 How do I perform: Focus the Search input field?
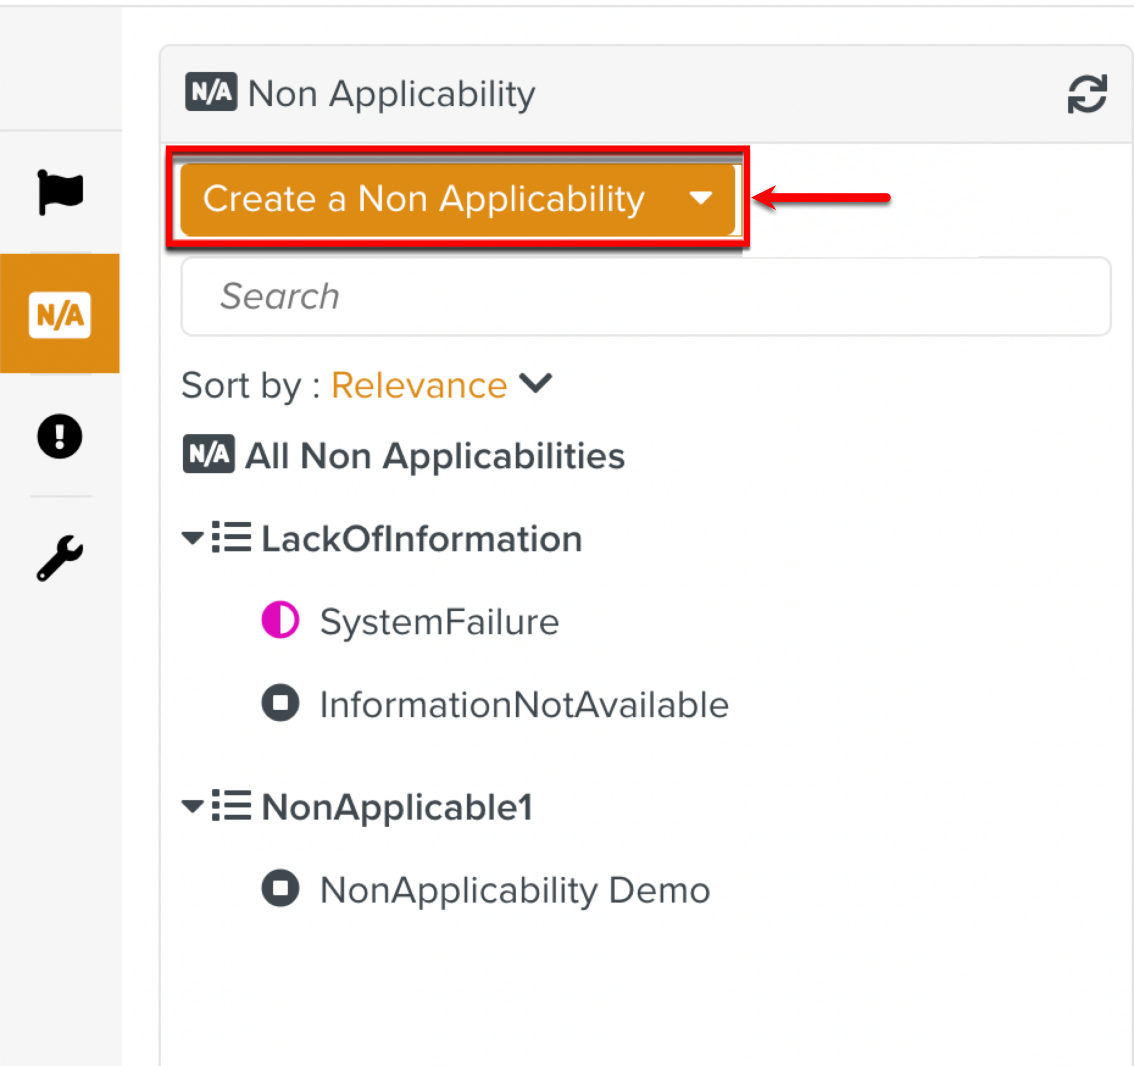pyautogui.click(x=646, y=296)
